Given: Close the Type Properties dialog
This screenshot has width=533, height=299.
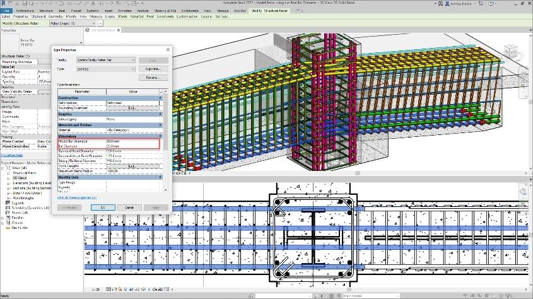Looking at the screenshot, I should [x=167, y=49].
